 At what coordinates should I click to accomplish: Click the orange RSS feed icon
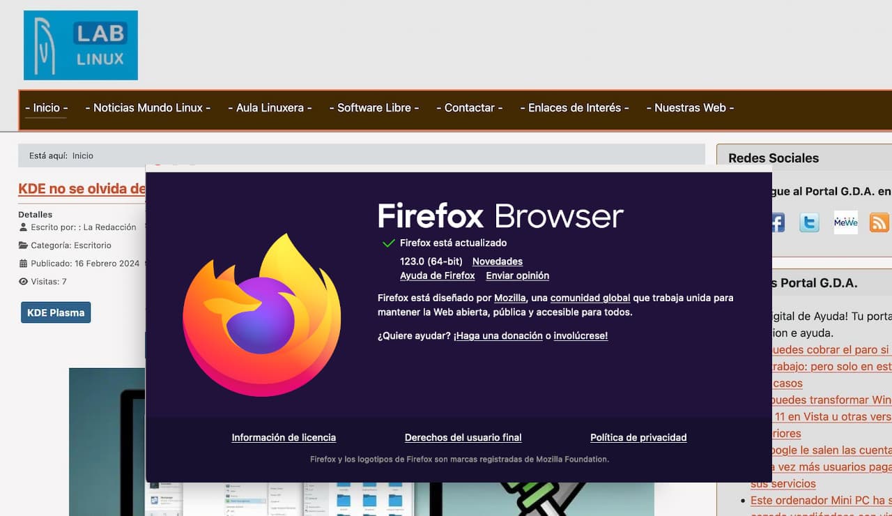(879, 222)
